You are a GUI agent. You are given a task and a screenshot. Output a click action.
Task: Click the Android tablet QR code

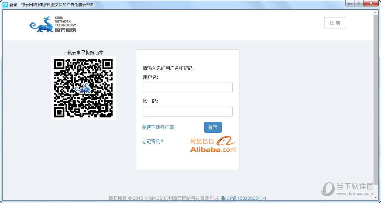[83, 88]
